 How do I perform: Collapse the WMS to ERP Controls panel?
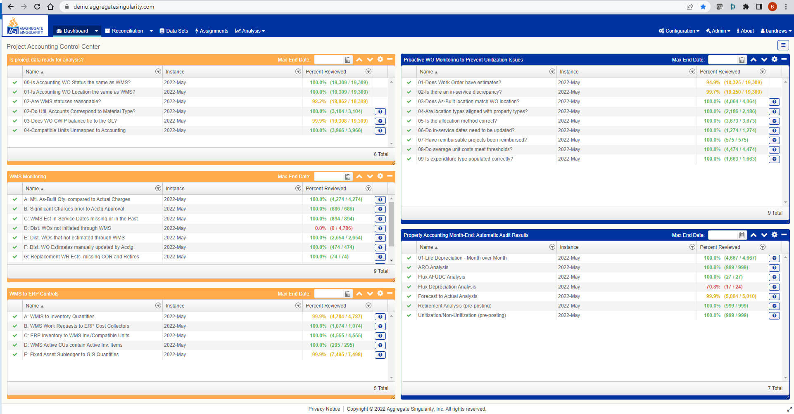tap(390, 293)
